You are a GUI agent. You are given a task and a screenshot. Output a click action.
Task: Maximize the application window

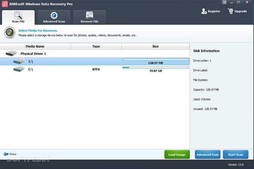coord(238,2)
